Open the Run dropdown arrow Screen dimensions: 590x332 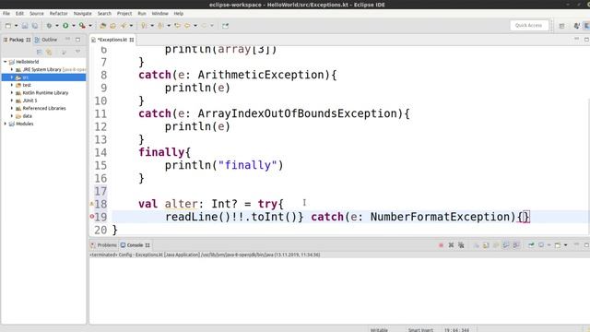pos(74,26)
